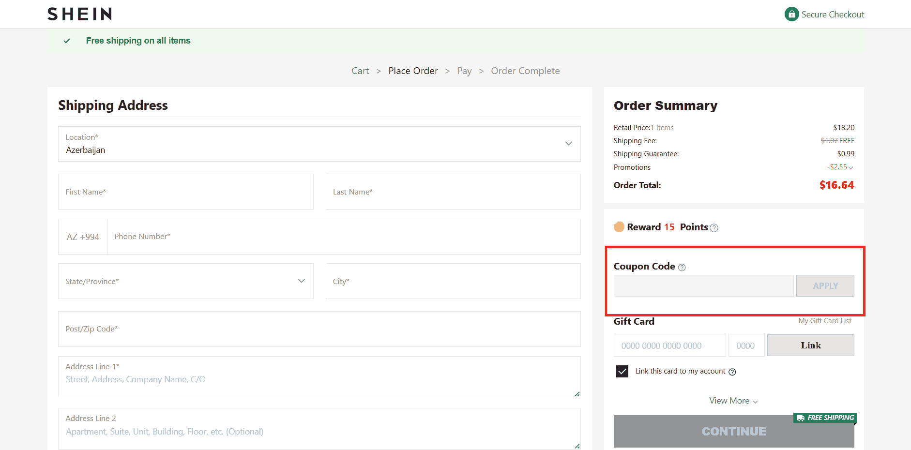Click the Free Shipping truck badge

[x=825, y=418]
